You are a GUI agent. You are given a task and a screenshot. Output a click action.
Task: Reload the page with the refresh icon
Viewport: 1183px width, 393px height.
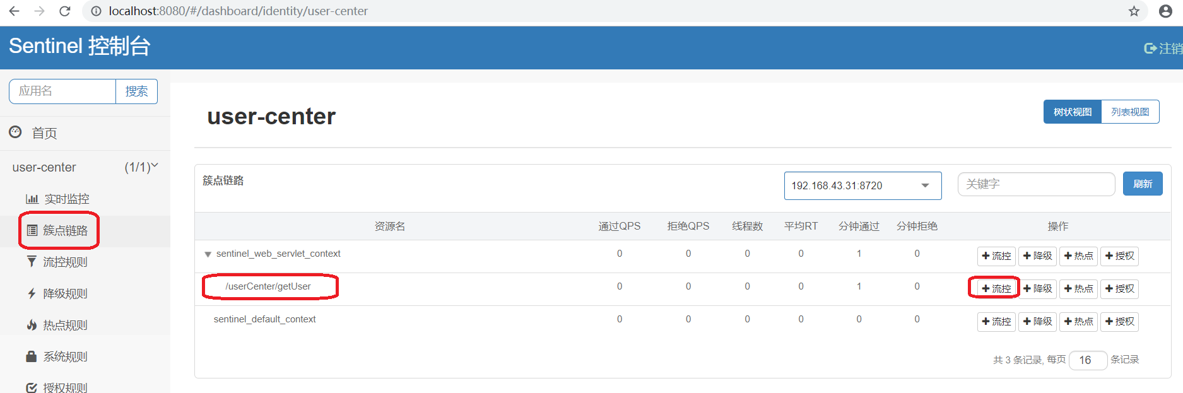tap(64, 11)
